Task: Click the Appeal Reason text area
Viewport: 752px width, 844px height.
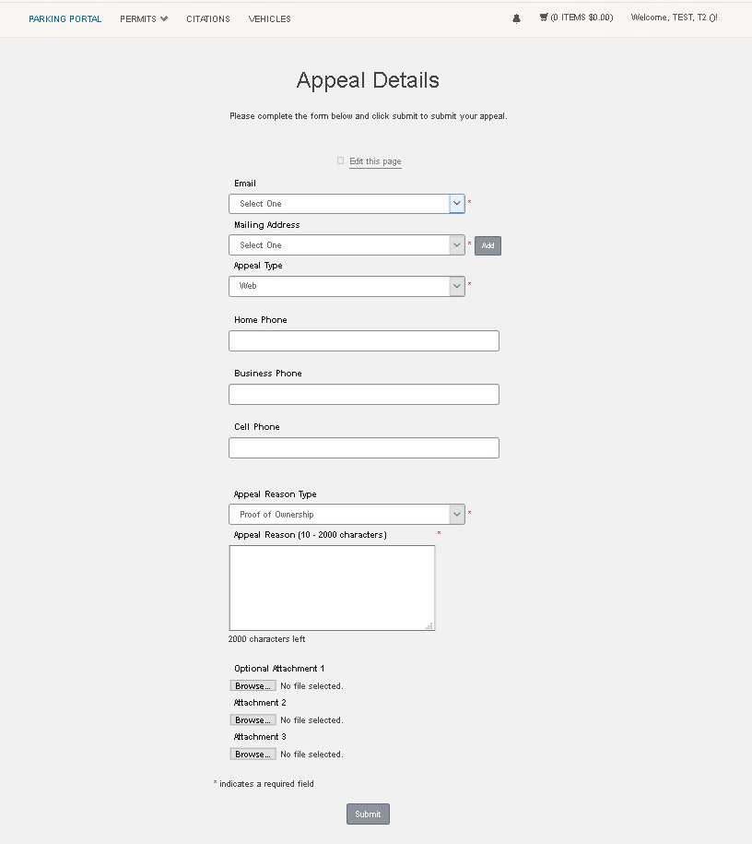Action: click(x=332, y=586)
